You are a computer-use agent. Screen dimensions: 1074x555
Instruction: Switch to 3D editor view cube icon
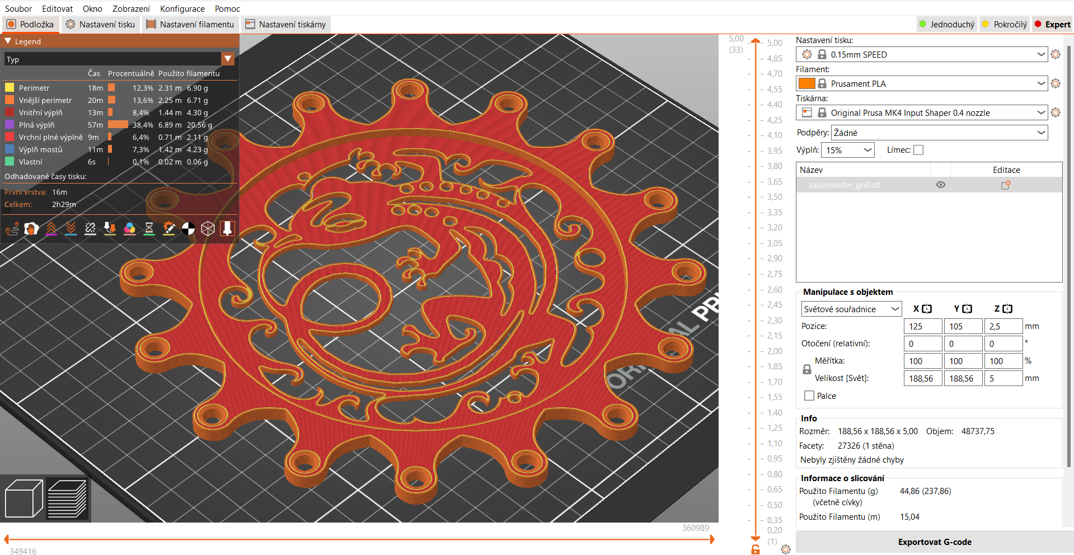[x=24, y=498]
